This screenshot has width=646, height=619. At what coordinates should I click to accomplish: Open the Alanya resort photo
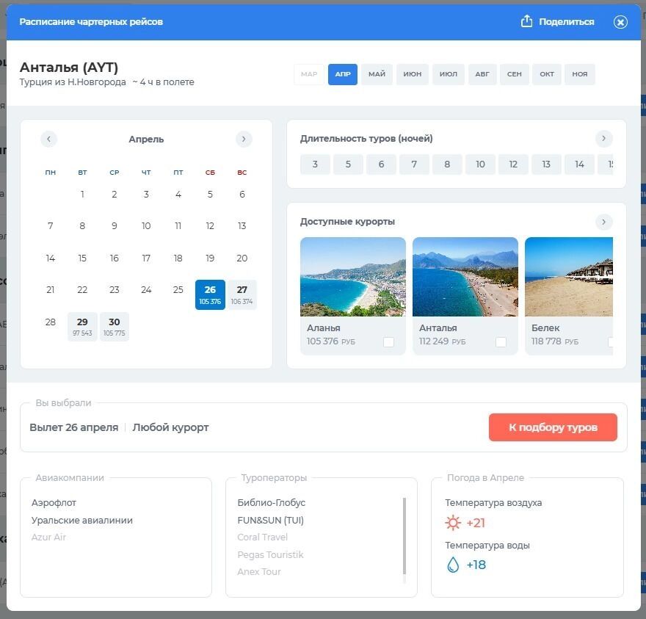(x=352, y=276)
